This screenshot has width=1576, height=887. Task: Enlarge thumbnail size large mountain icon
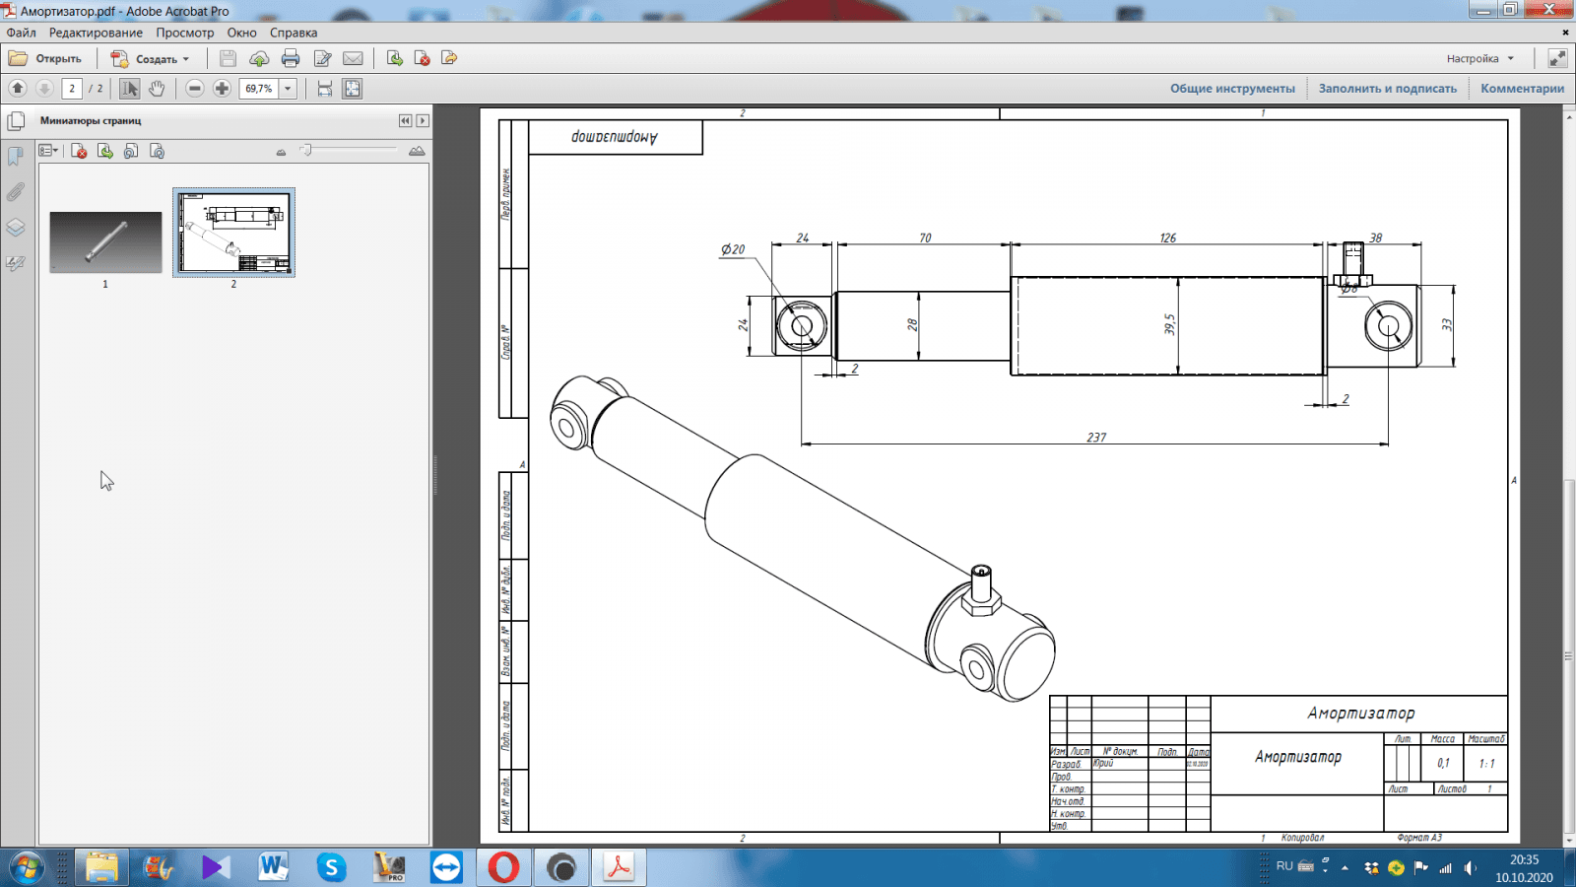[x=417, y=151]
